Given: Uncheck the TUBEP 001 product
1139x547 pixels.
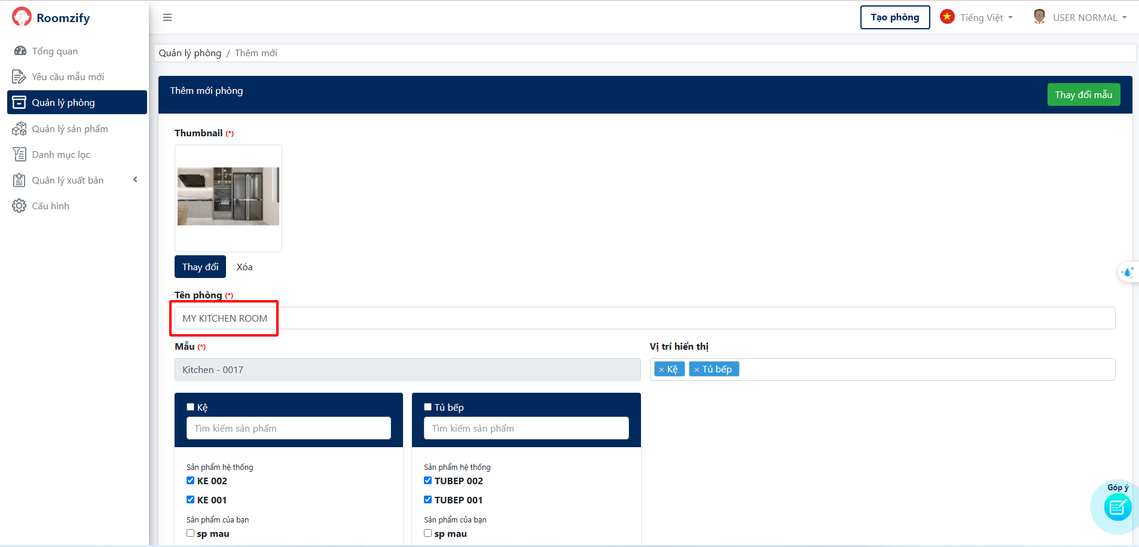Looking at the screenshot, I should click(427, 500).
